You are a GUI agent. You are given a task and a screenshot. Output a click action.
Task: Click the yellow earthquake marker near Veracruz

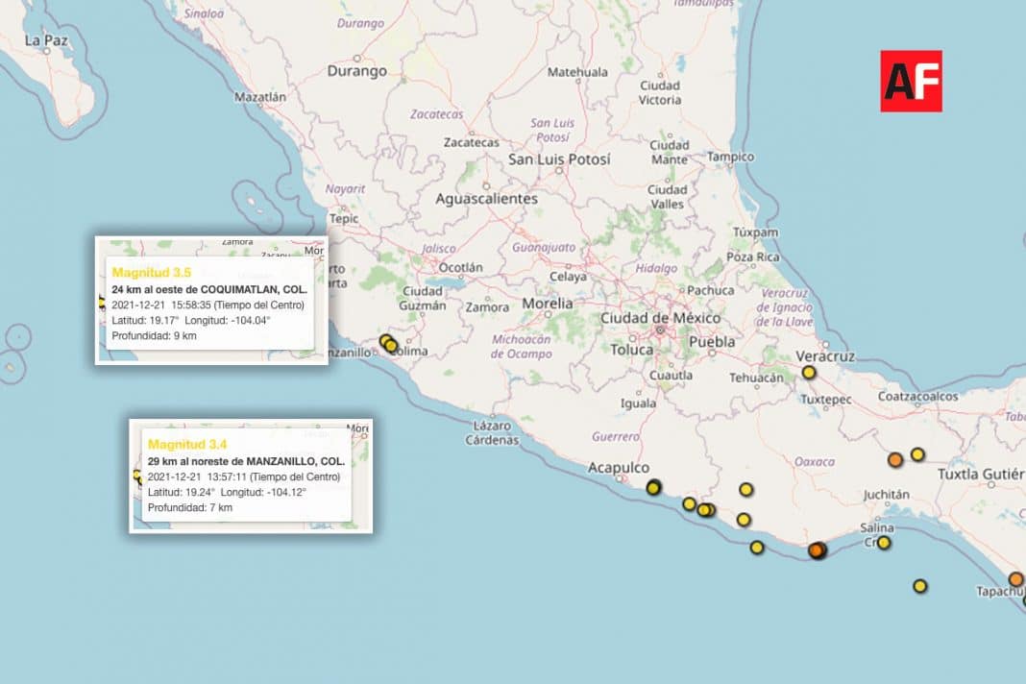[x=809, y=373]
